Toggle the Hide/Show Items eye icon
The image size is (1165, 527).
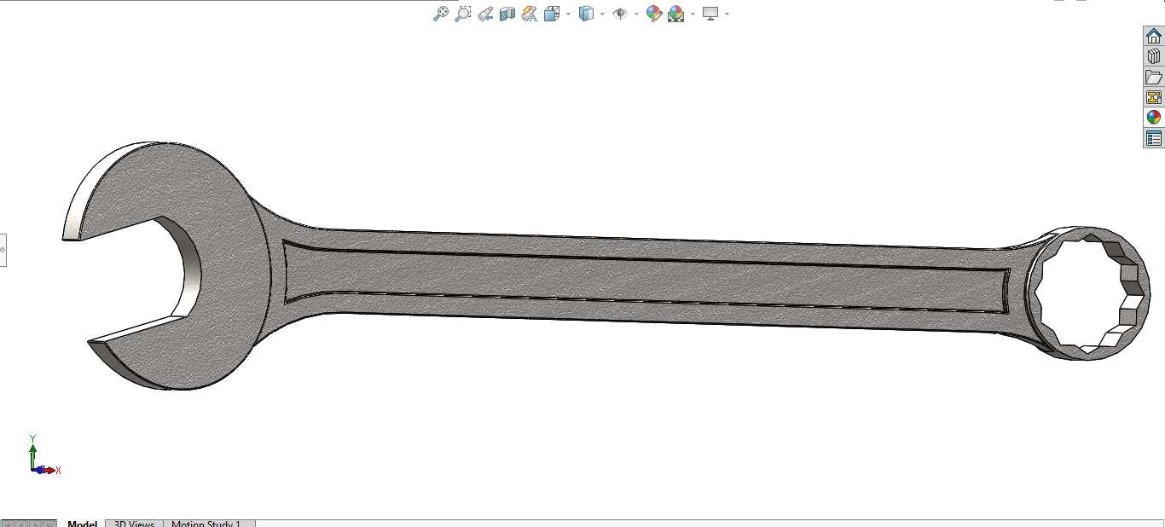point(620,14)
